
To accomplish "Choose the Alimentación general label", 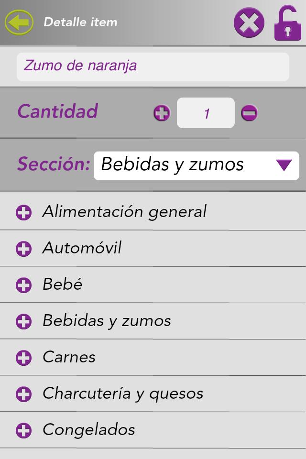I will click(124, 212).
